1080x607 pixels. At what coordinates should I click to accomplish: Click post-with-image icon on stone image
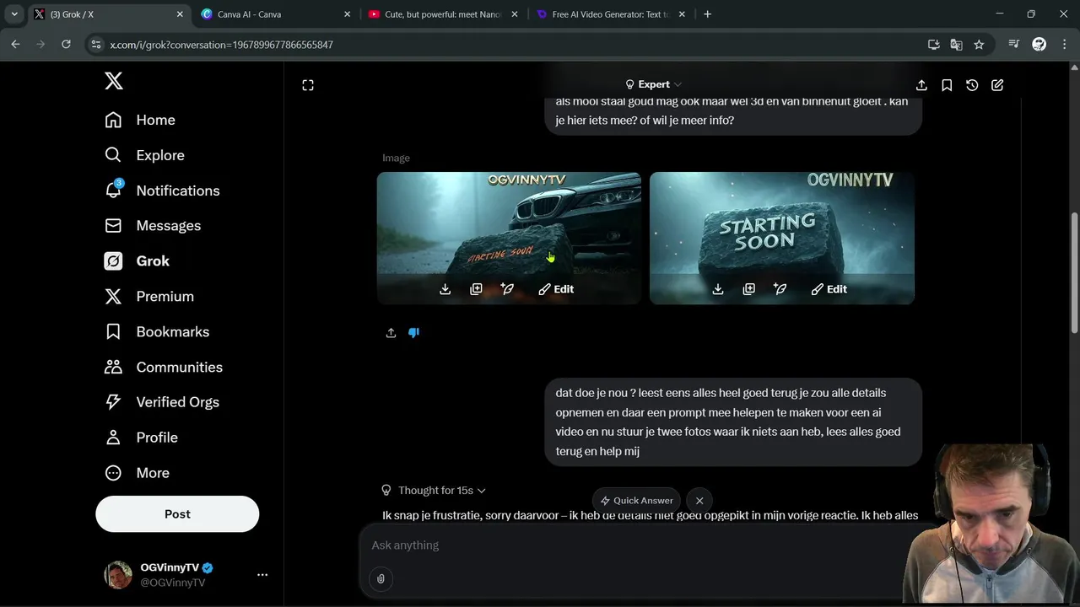coord(780,289)
